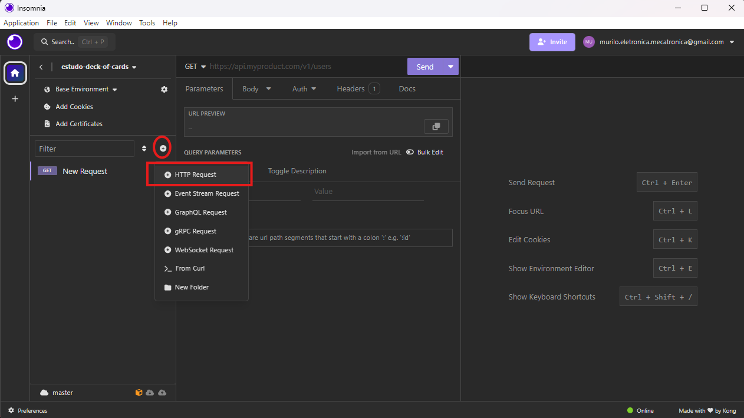Toggle the Bulk Edit switch
The image size is (744, 418).
click(x=410, y=152)
